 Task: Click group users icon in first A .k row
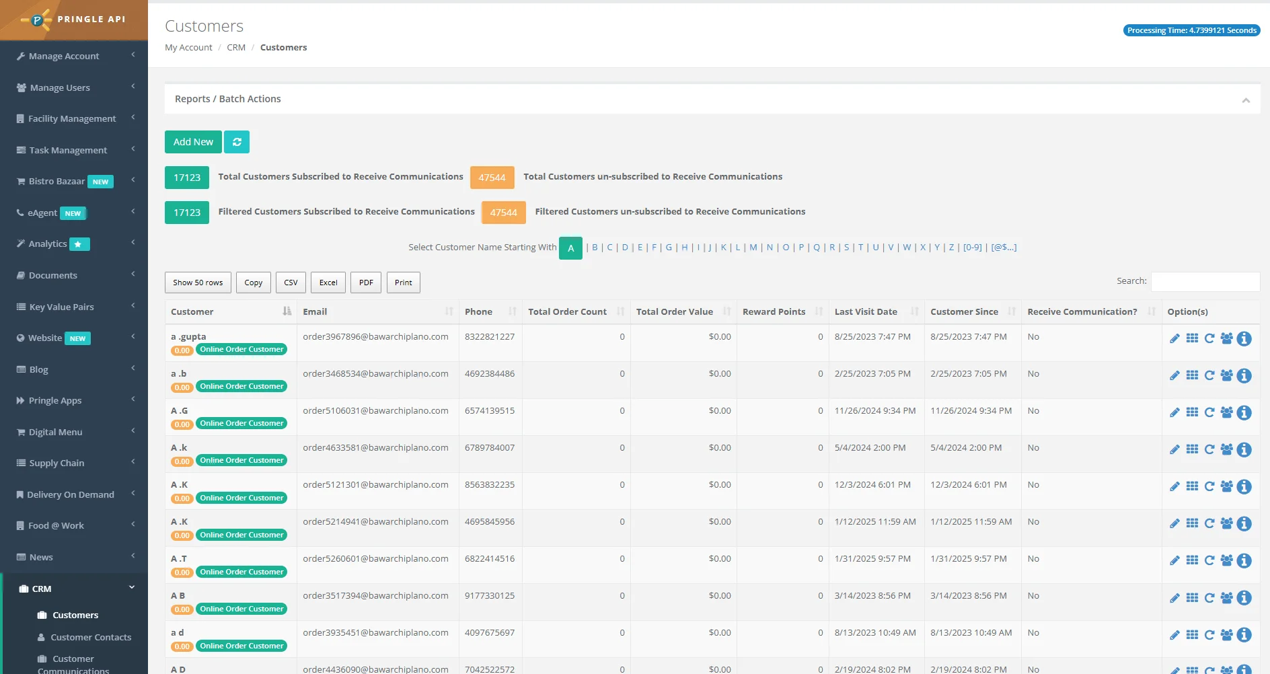[1227, 449]
